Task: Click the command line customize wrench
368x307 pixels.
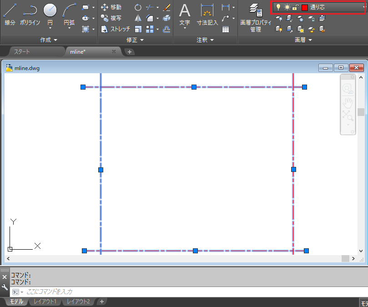Action: click(x=5, y=287)
